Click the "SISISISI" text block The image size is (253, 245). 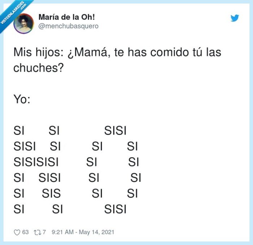[x=36, y=162]
